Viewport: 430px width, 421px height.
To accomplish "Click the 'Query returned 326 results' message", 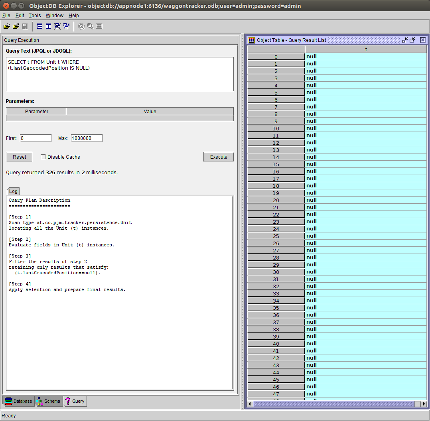I will [62, 172].
